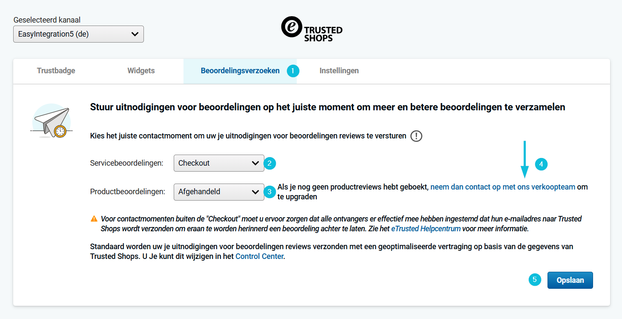Click the orange warning triangle icon
This screenshot has height=319, width=622.
tap(94, 219)
